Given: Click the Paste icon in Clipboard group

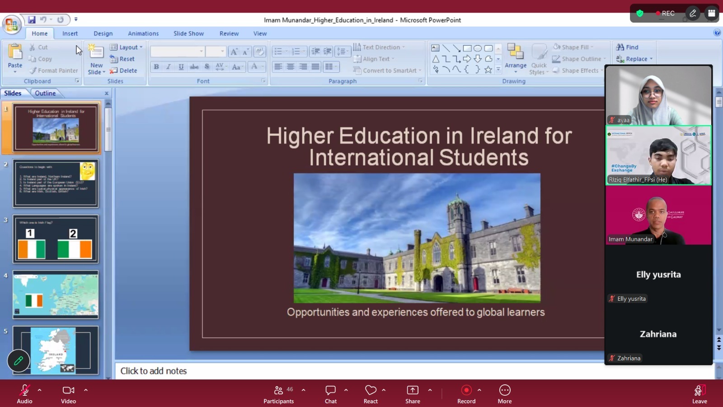Looking at the screenshot, I should click(15, 52).
